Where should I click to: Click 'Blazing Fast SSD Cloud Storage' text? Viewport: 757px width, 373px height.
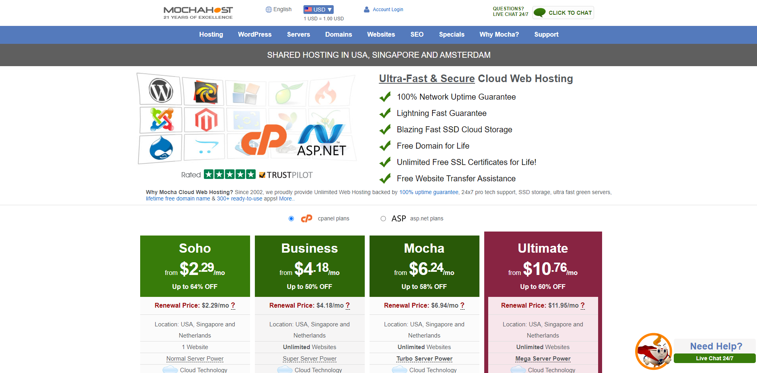coord(454,130)
